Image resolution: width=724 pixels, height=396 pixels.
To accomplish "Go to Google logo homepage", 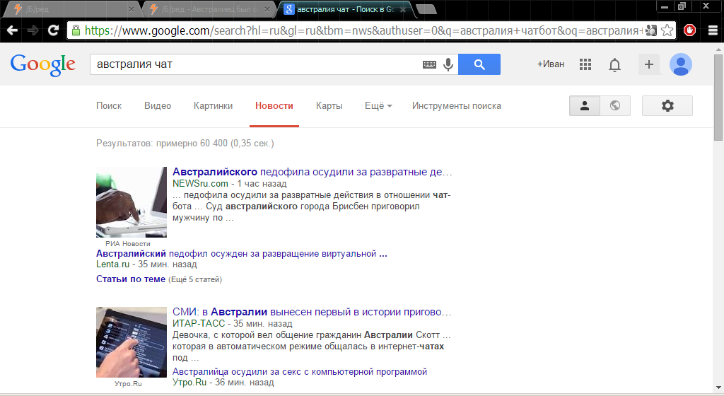I will point(42,65).
